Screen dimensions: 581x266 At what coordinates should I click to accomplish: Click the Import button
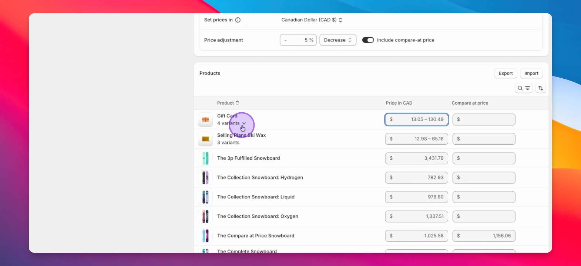coord(531,73)
